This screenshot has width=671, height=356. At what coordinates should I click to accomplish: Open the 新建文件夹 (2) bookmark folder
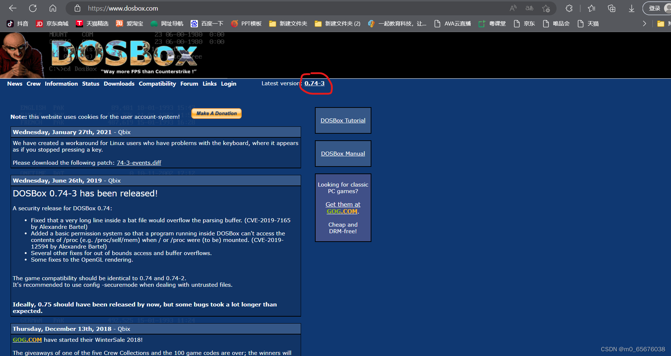(x=338, y=24)
